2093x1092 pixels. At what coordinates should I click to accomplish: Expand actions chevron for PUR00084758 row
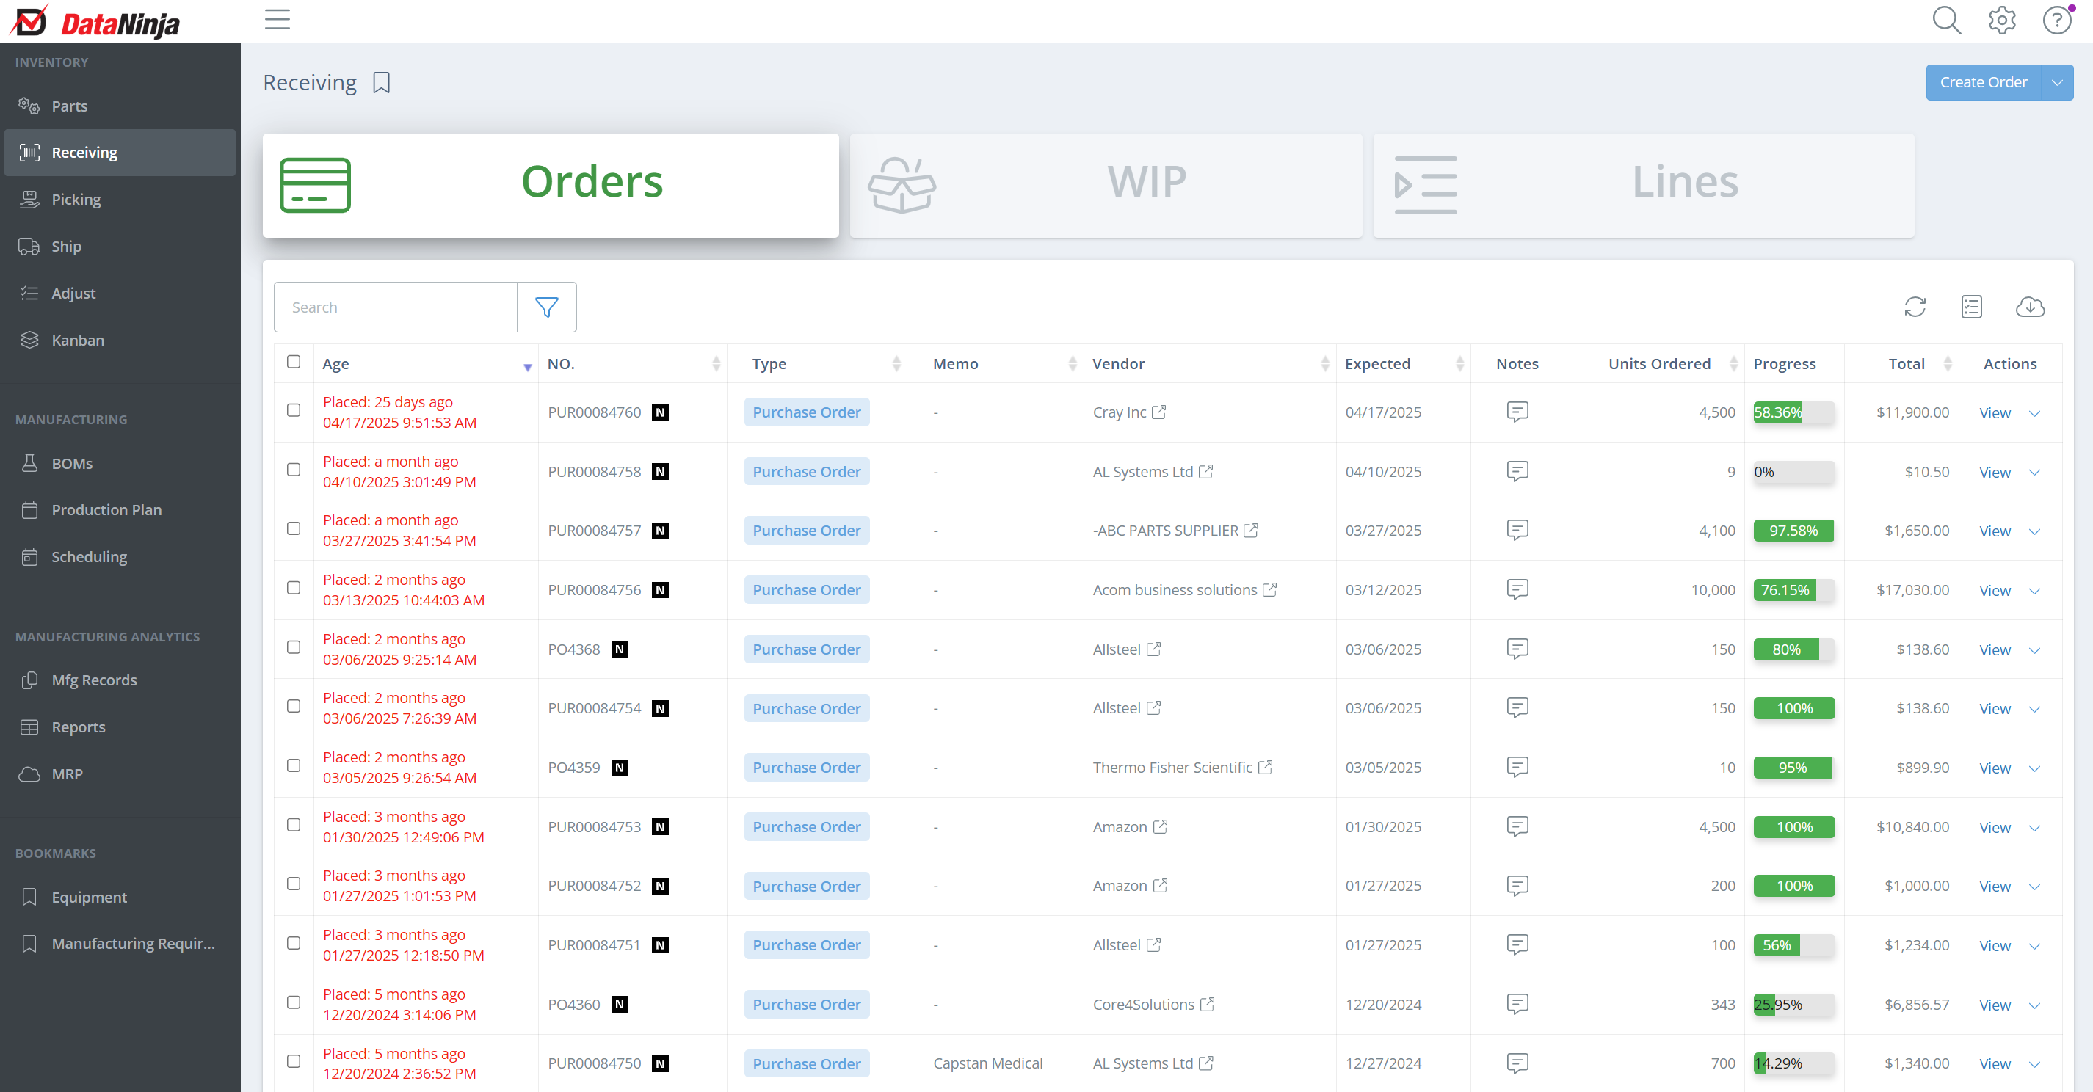click(x=2034, y=473)
